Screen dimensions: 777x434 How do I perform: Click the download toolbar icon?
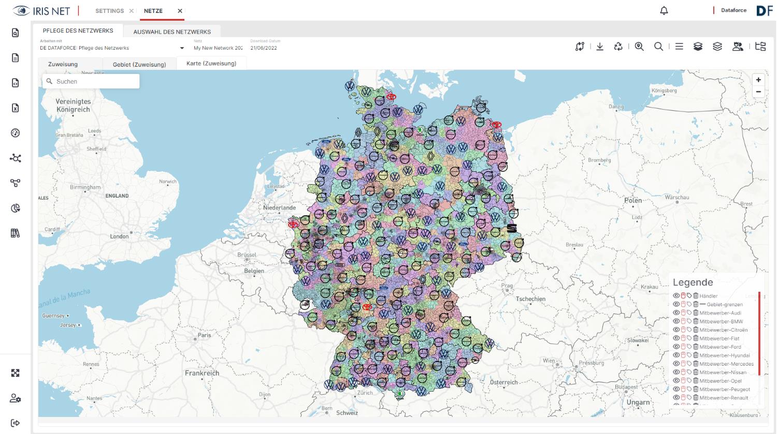(600, 47)
